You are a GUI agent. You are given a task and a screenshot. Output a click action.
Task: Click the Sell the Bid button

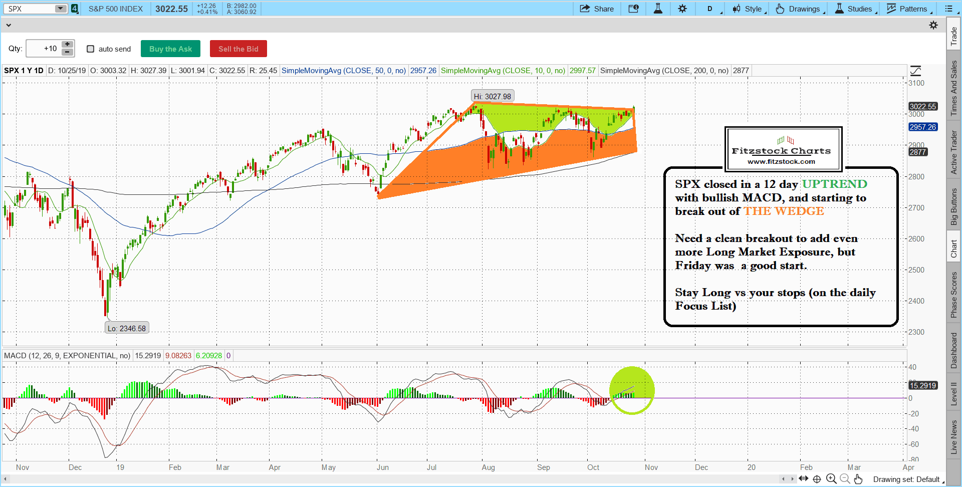coord(238,49)
